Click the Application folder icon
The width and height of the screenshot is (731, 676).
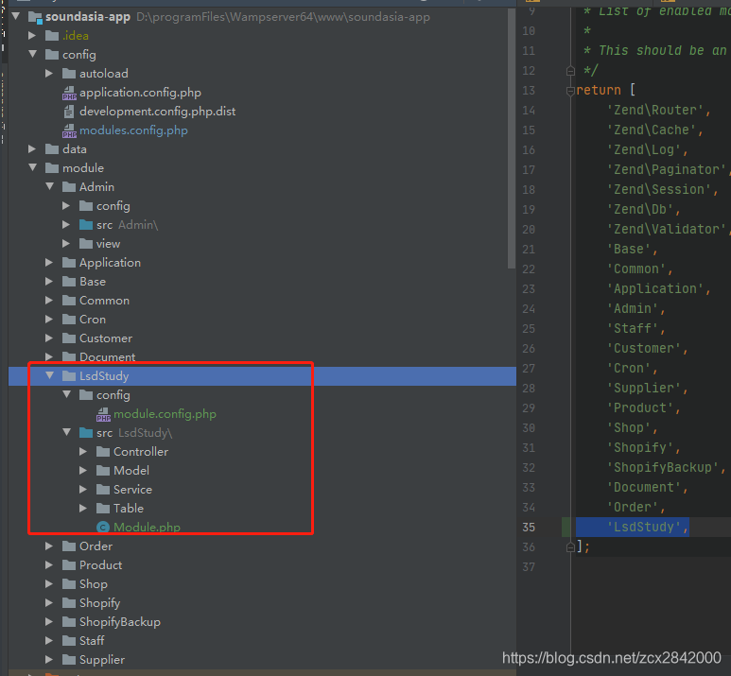[x=69, y=263]
